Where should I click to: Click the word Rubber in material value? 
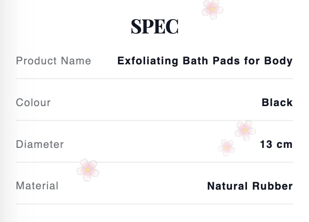273,186
